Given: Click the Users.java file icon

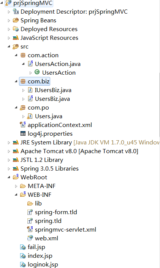Looking at the screenshot, I should [30, 116].
